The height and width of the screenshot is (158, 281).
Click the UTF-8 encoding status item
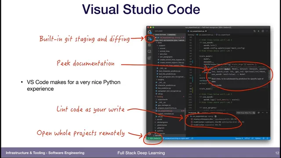[x=247, y=138]
